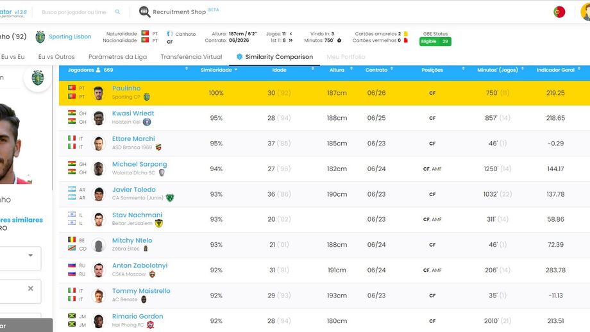Sort table by Similaridade column
This screenshot has height=332, width=590.
coord(216,69)
